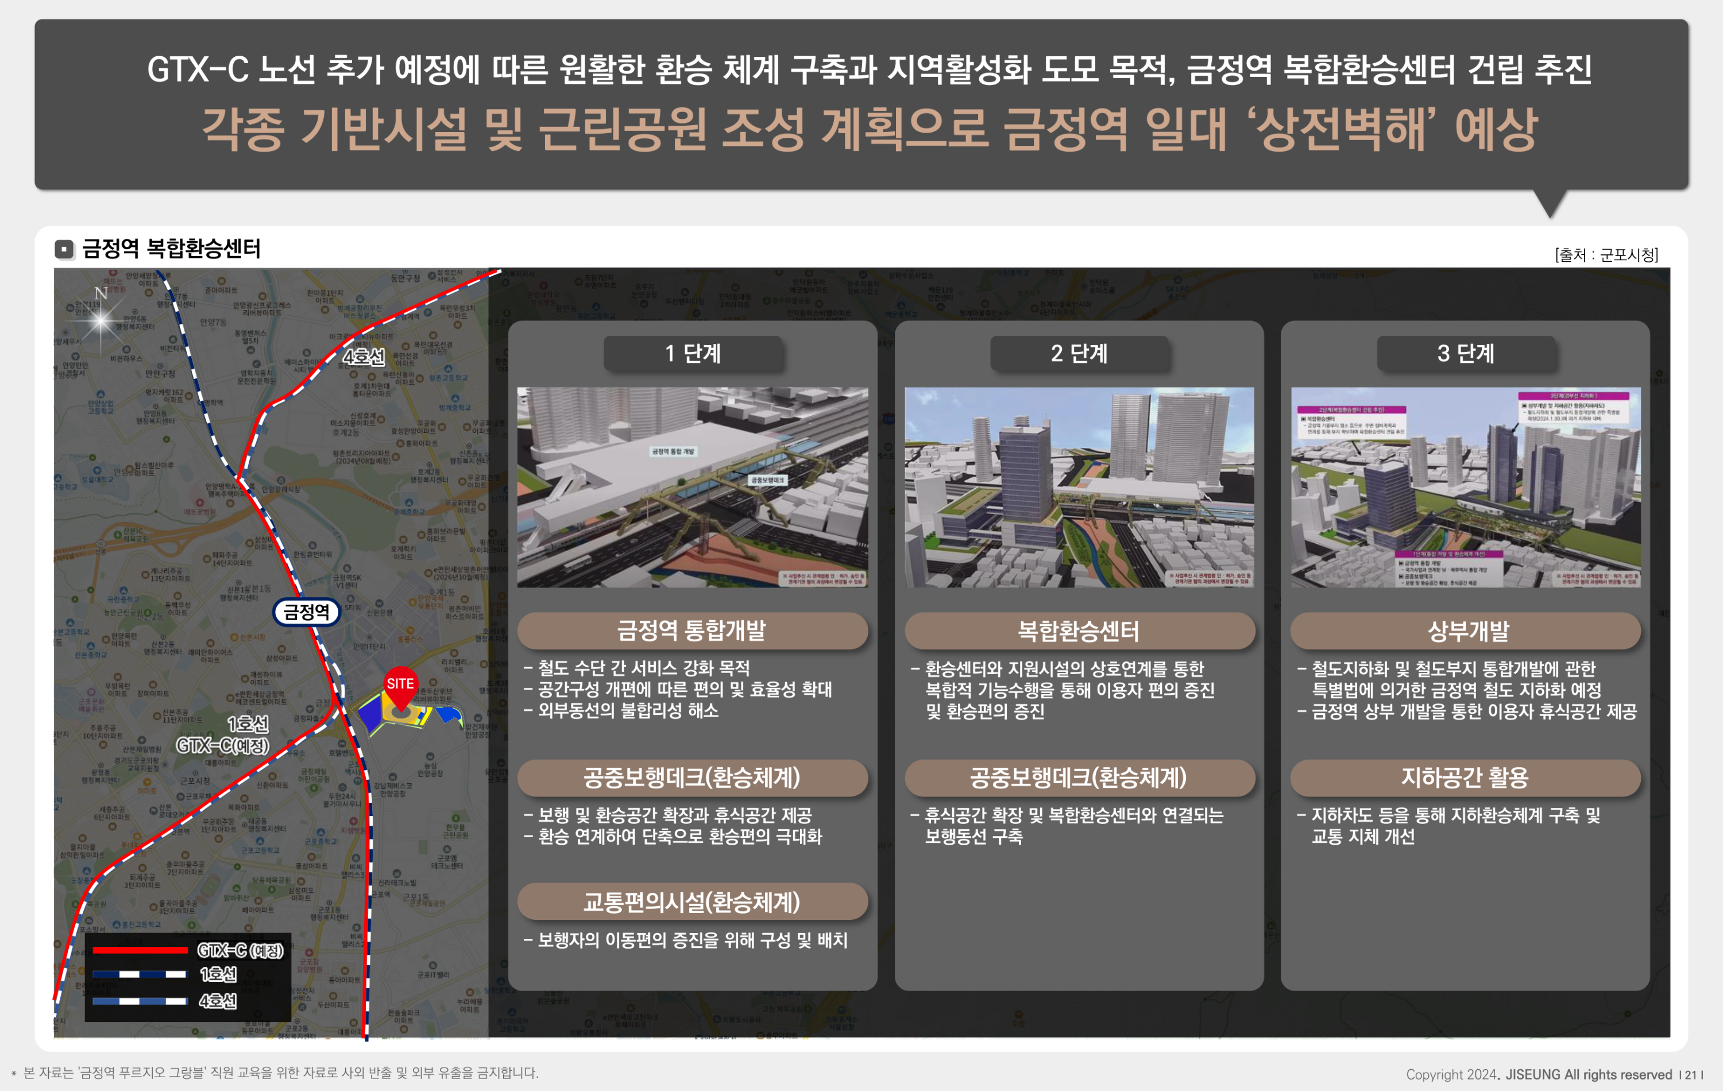Select the 3 단계 tab header
The image size is (1723, 1091).
[x=1465, y=353]
